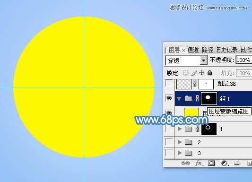Show group 1 via its visibility box
Viewport: 252px width, 182px height.
(169, 129)
